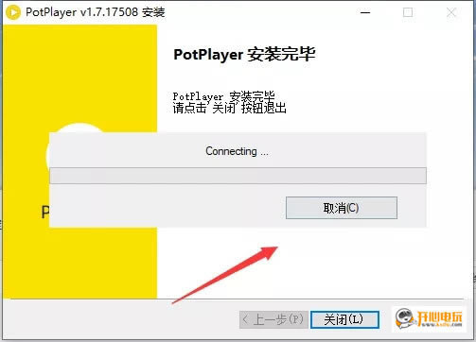
Task: Click the Cancel 取消(C) button
Action: 342,208
